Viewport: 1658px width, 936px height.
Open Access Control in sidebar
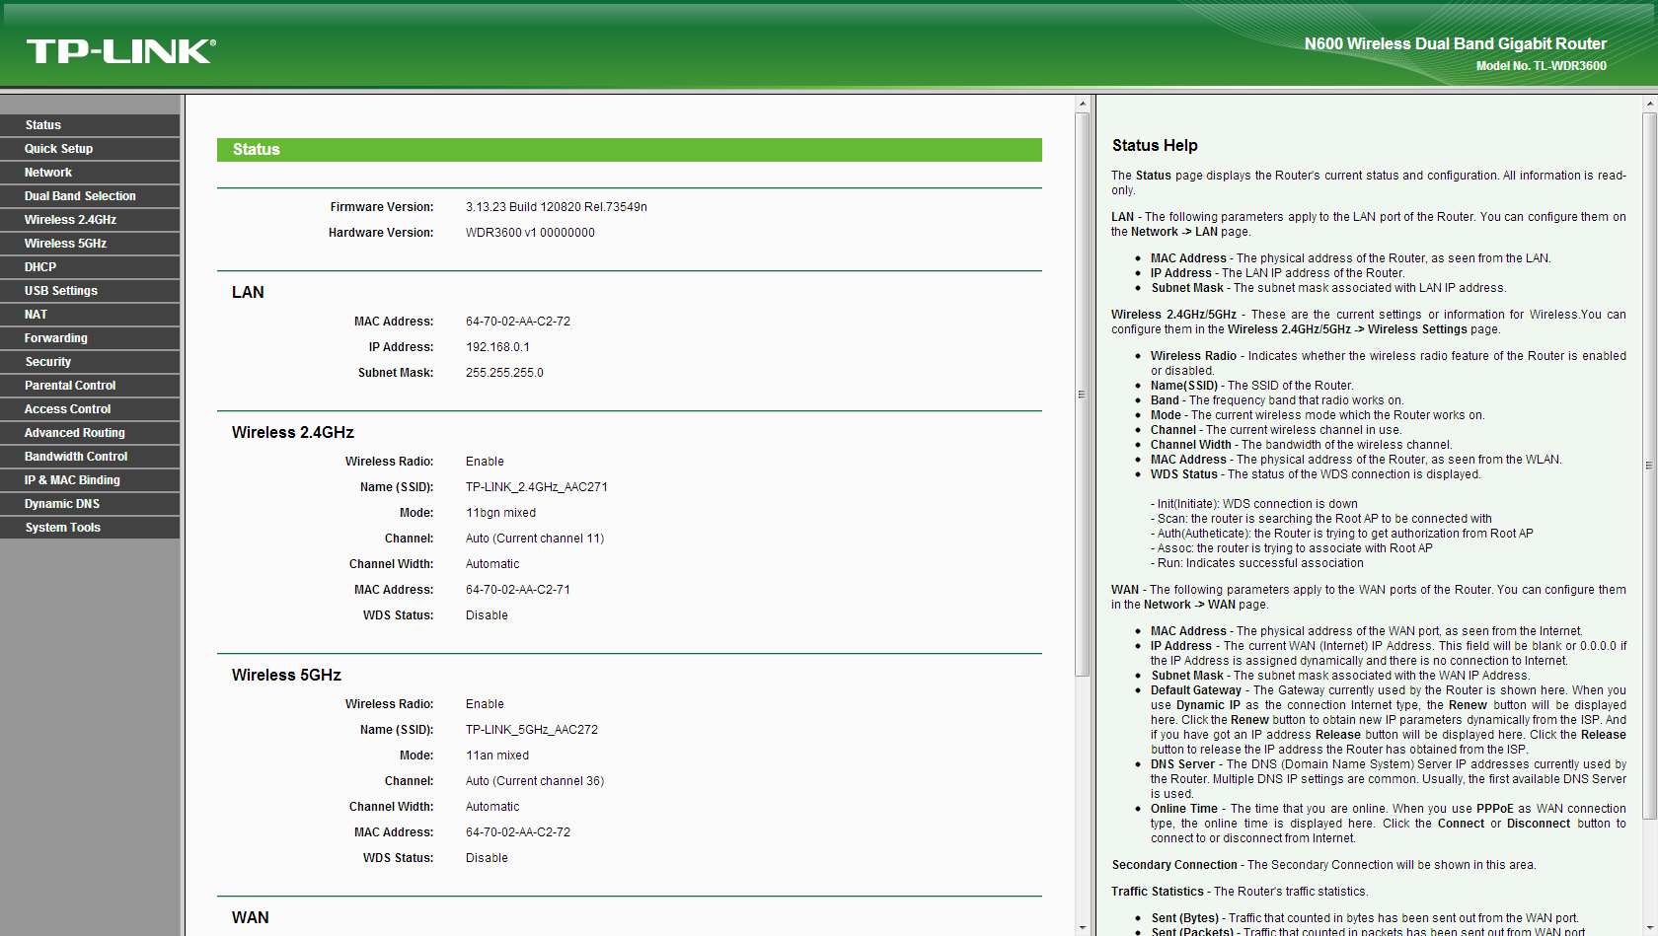tap(90, 409)
